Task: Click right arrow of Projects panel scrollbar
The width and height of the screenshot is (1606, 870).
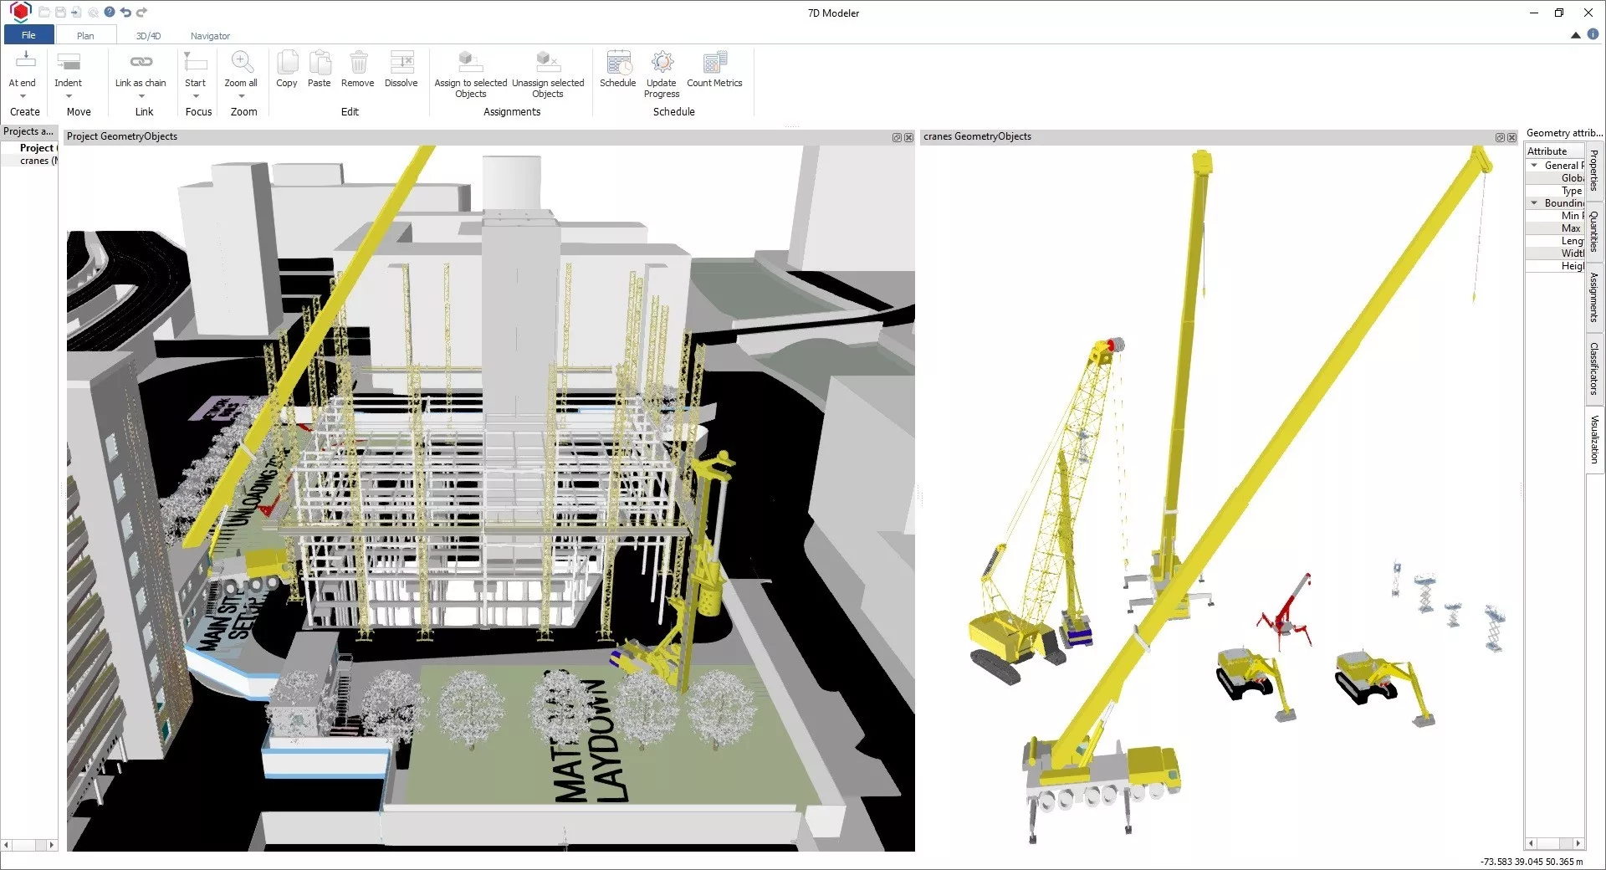Action: click(52, 845)
